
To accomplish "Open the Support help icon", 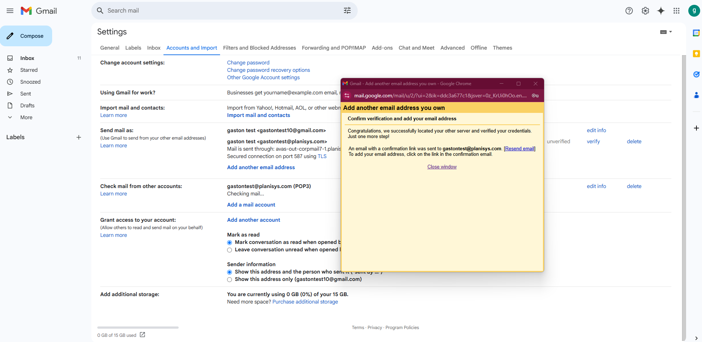I will pyautogui.click(x=629, y=11).
